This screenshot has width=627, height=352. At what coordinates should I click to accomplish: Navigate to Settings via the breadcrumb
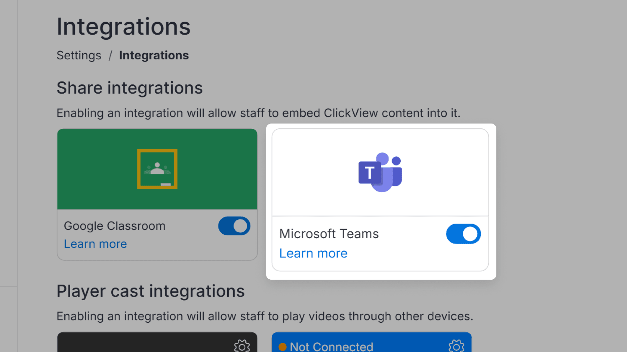coord(79,55)
